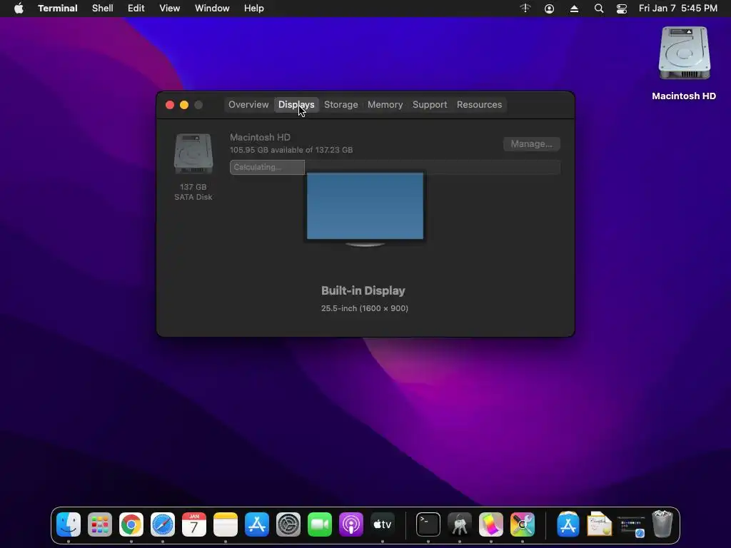Open Finder from the Dock
This screenshot has height=548, width=731.
[x=69, y=524]
